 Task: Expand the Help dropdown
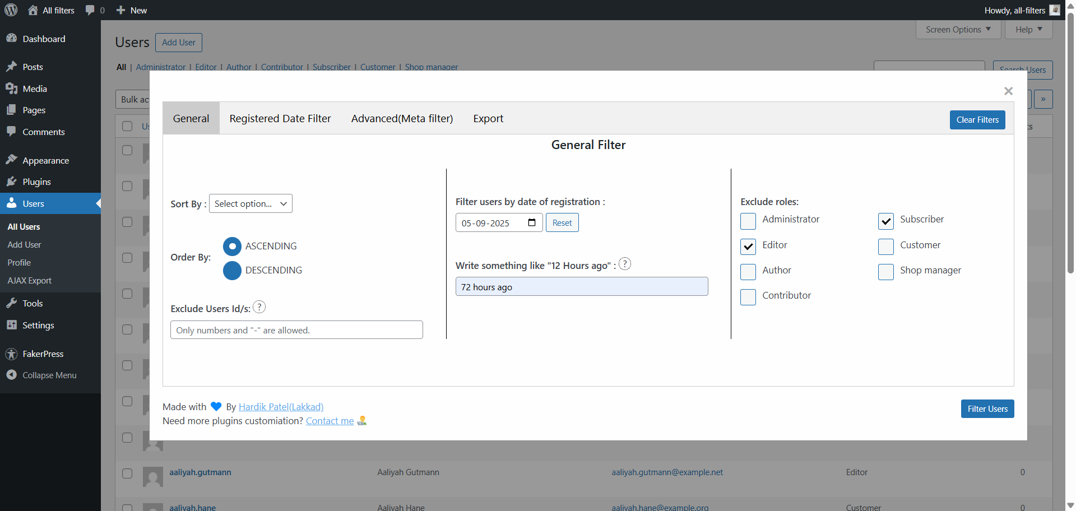click(x=1028, y=30)
